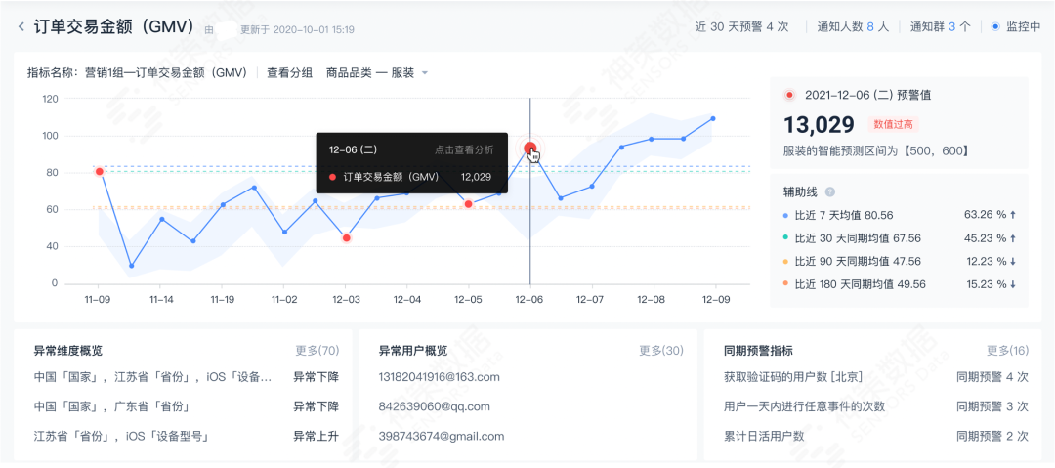Click 同期预警 4 次 label
Image resolution: width=1055 pixels, height=468 pixels.
coord(992,377)
